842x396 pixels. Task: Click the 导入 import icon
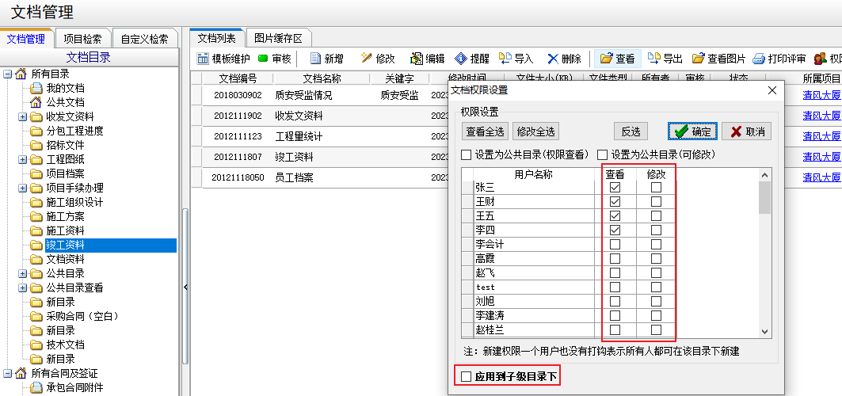pyautogui.click(x=505, y=59)
